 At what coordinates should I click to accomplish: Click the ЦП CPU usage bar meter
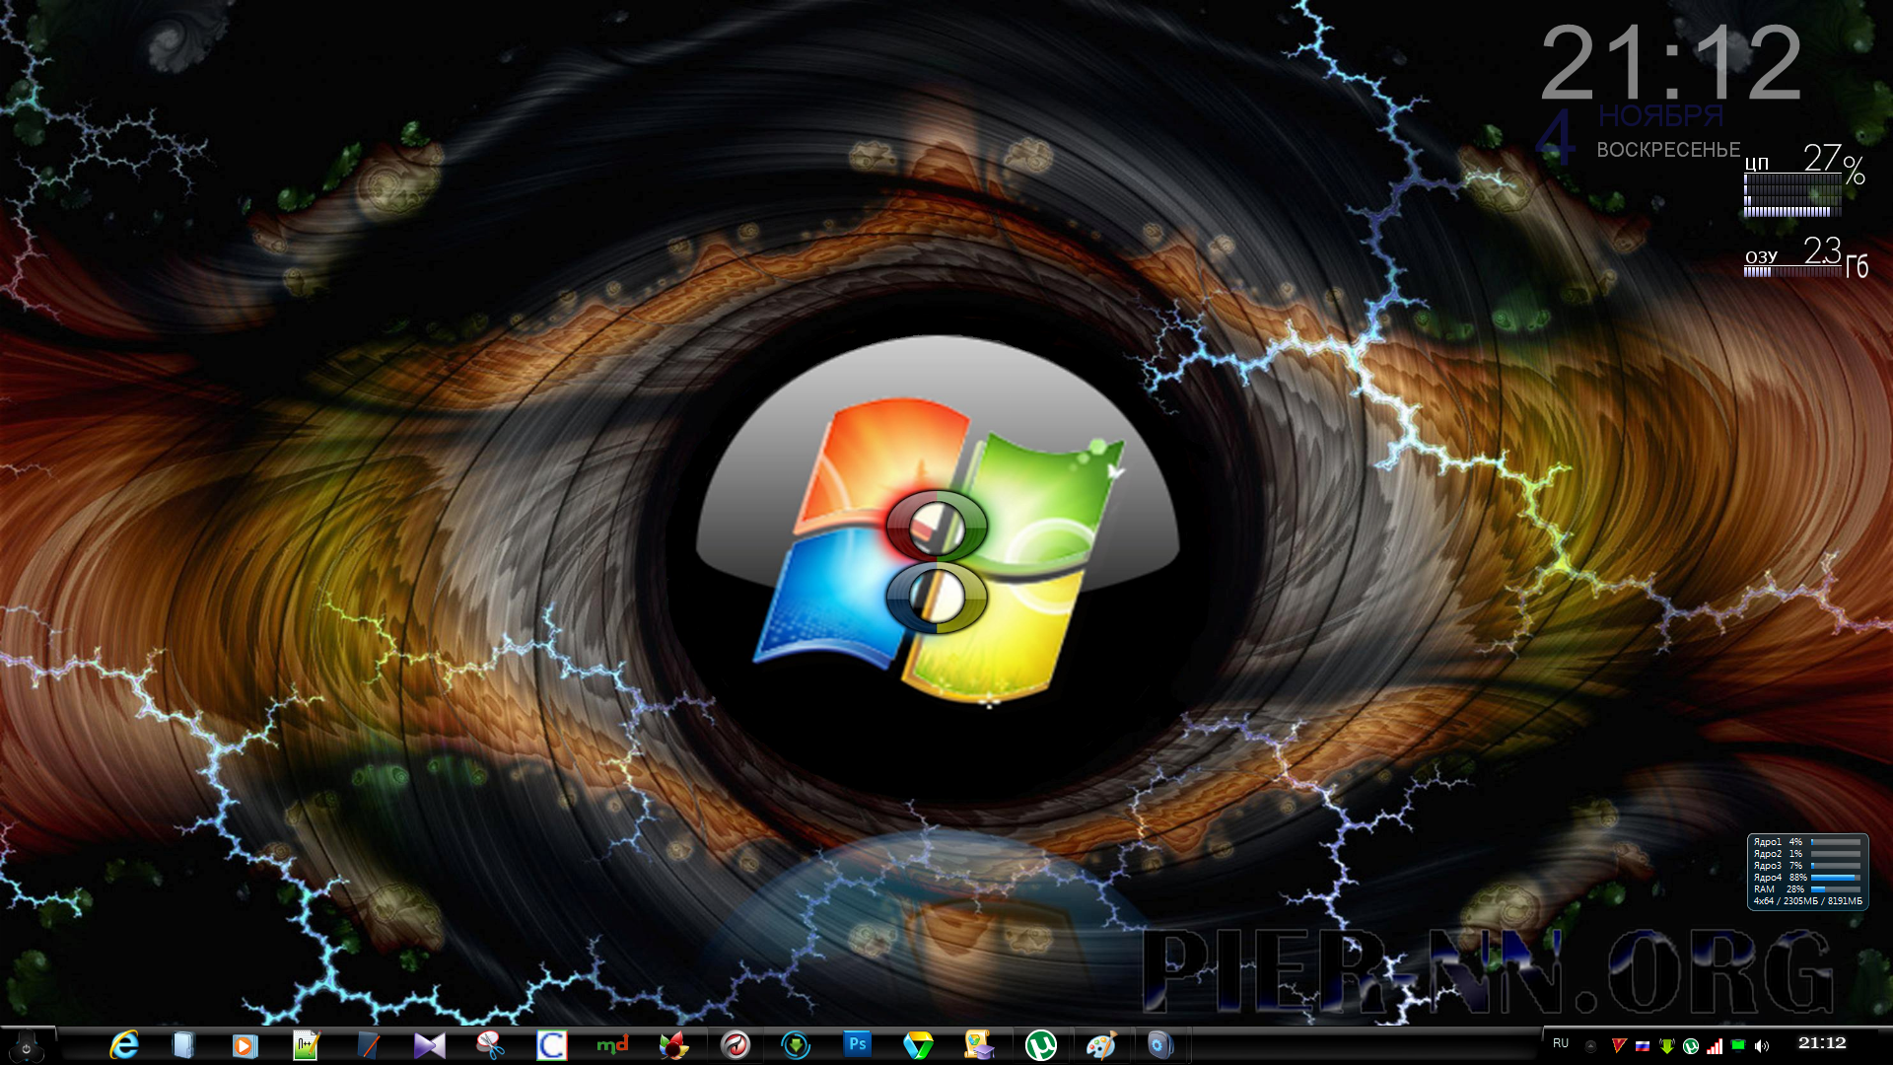tap(1792, 195)
